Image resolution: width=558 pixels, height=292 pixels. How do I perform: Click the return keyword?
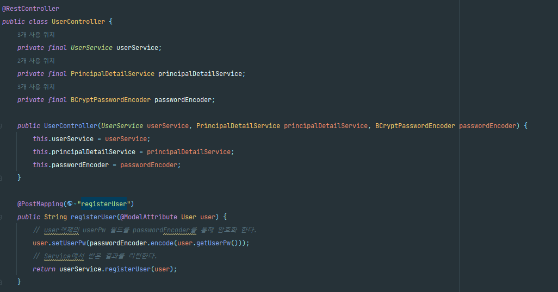(x=44, y=269)
